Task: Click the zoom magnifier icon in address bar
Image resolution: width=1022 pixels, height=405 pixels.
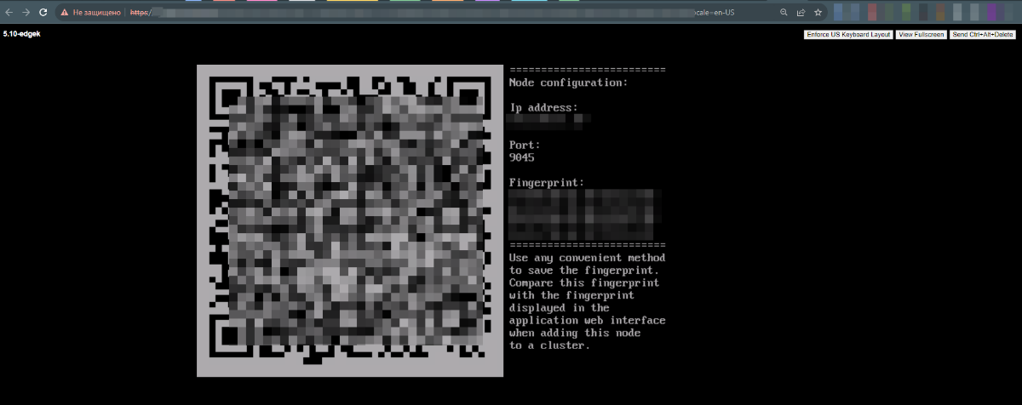Action: [784, 13]
